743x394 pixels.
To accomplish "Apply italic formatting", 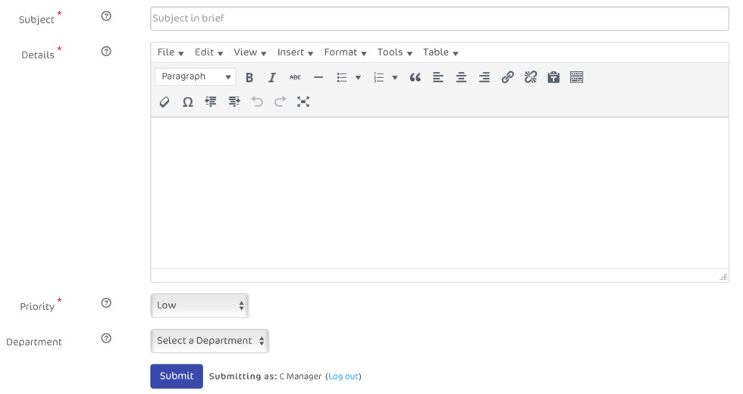I will point(271,77).
